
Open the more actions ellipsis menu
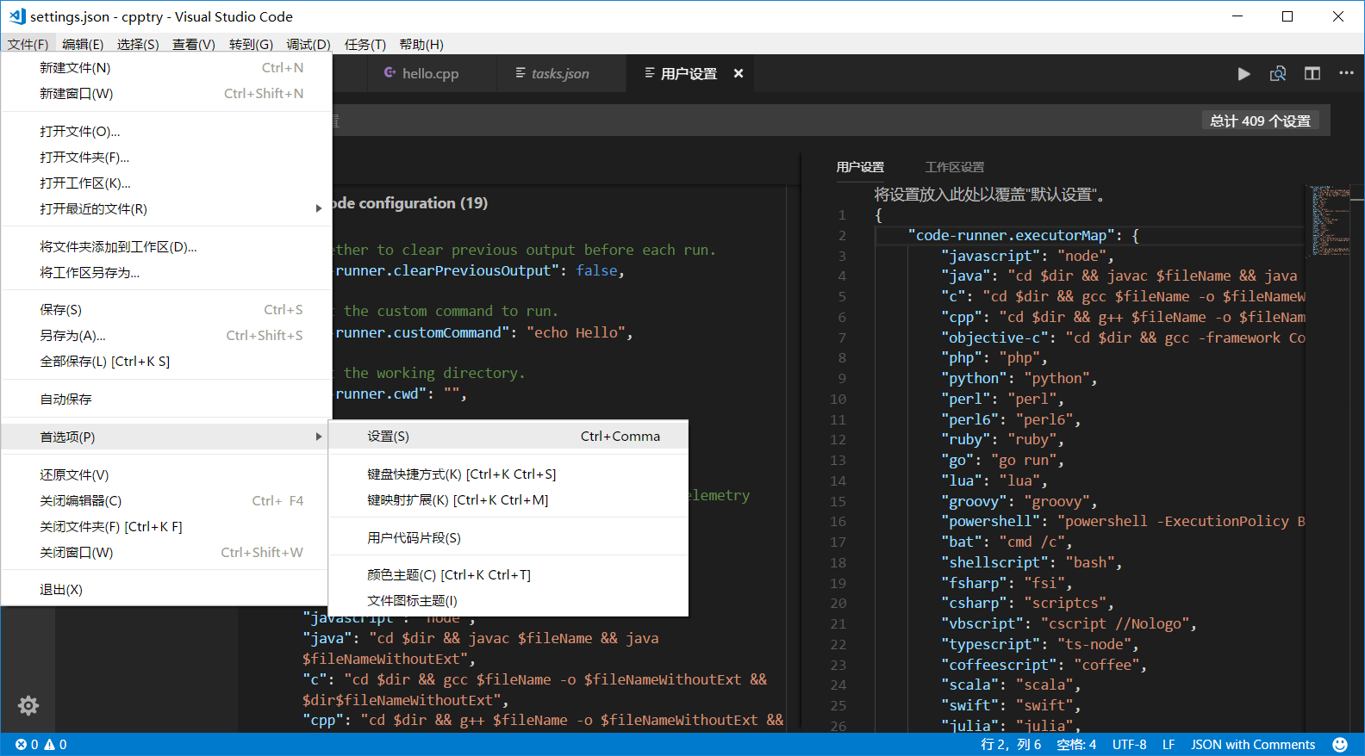tap(1346, 74)
